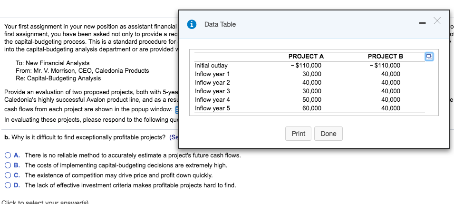The width and height of the screenshot is (454, 204).
Task: Open the copy-table icon next to PROJECT B
Action: coord(429,57)
